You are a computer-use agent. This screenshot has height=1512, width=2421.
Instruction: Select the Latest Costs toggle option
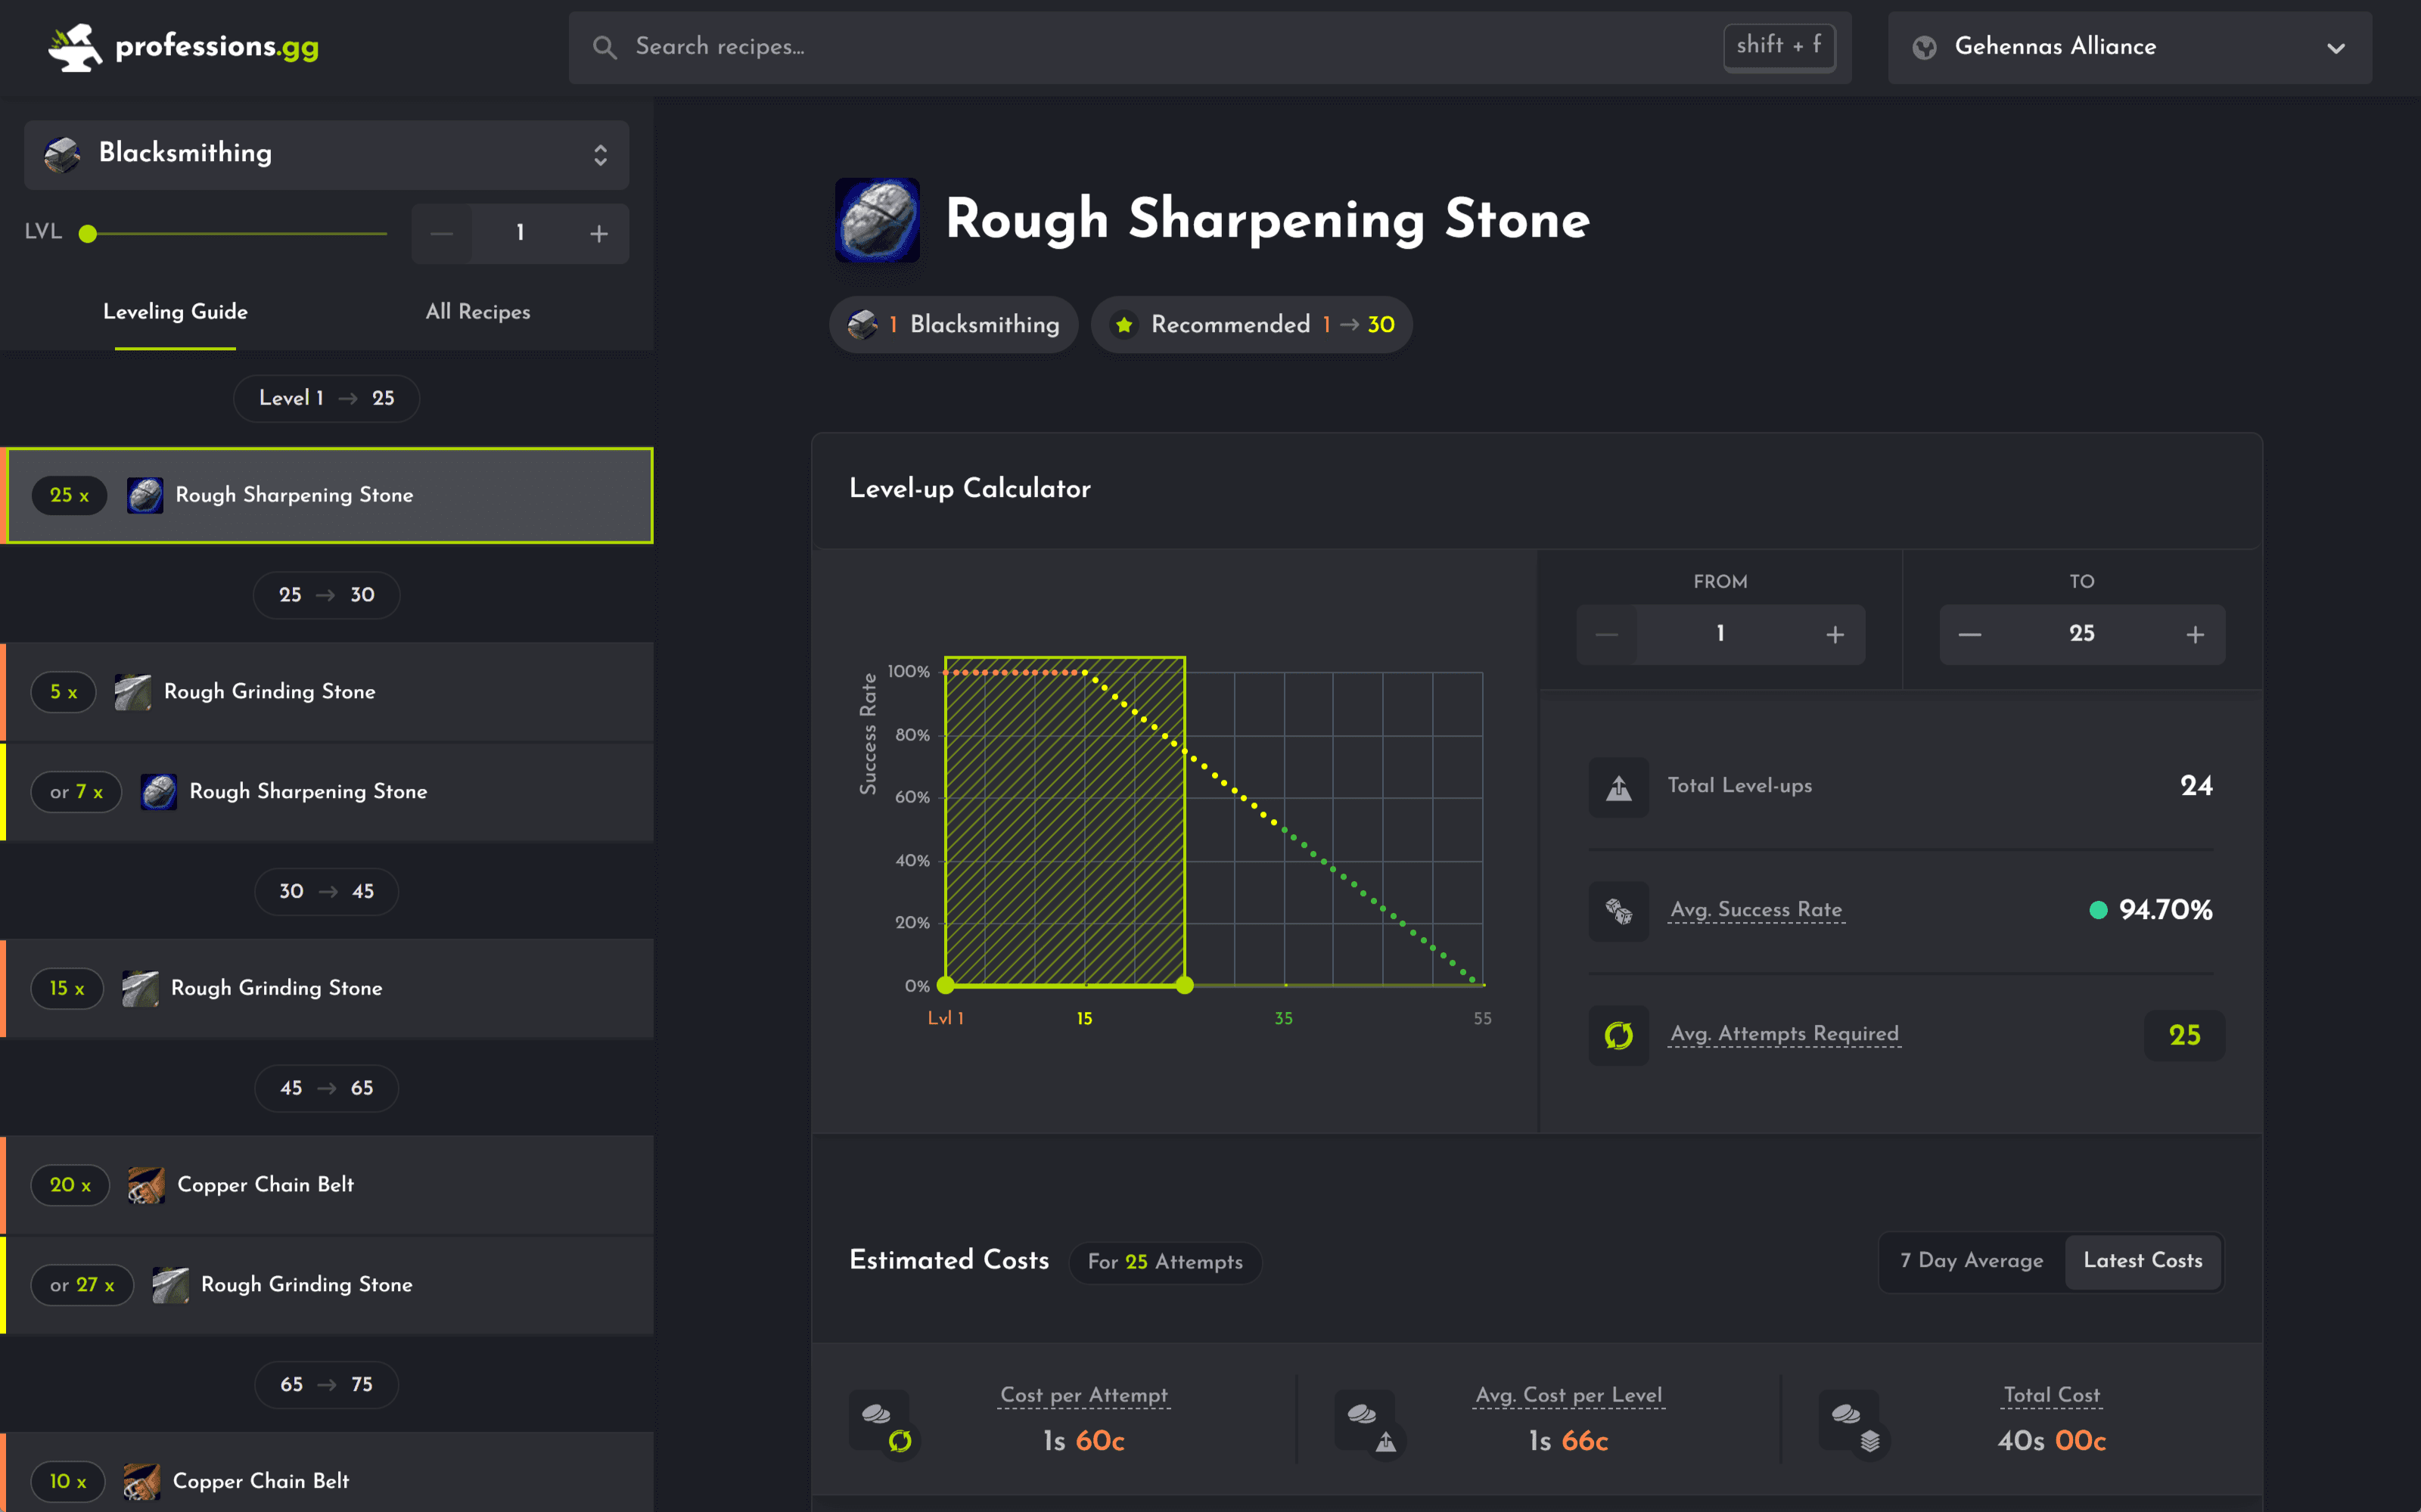pyautogui.click(x=2142, y=1261)
